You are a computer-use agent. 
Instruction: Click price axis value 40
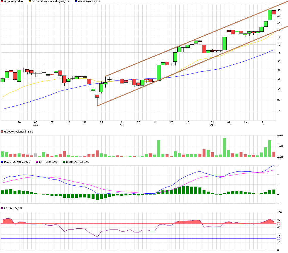[x=279, y=45]
